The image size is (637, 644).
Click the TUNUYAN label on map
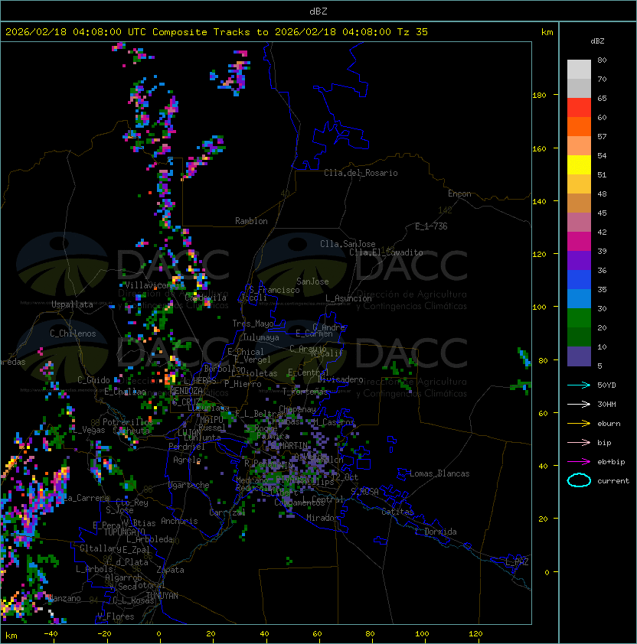pos(162,596)
